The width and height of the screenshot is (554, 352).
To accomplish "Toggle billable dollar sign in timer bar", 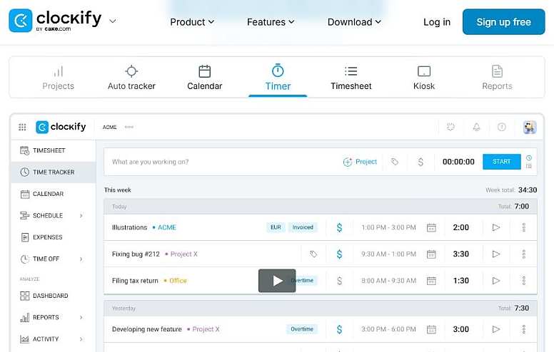I will [x=420, y=162].
